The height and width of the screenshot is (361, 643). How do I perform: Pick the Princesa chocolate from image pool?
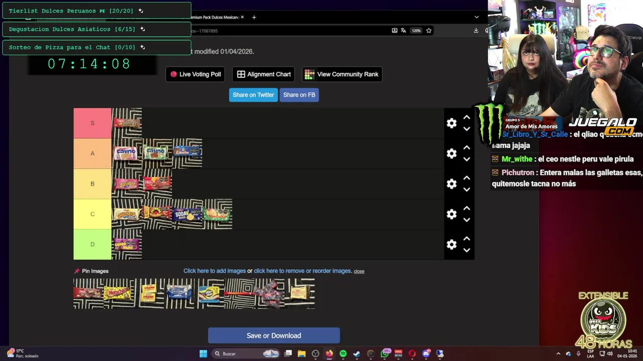coord(299,293)
